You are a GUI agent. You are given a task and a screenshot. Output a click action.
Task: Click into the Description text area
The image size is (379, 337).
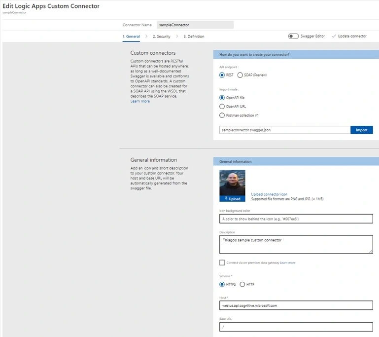pos(296,244)
